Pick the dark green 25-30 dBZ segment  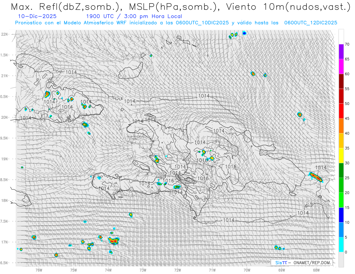pyautogui.click(x=341, y=170)
